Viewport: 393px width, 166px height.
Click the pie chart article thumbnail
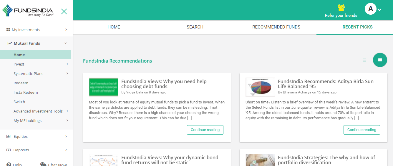pos(260,87)
